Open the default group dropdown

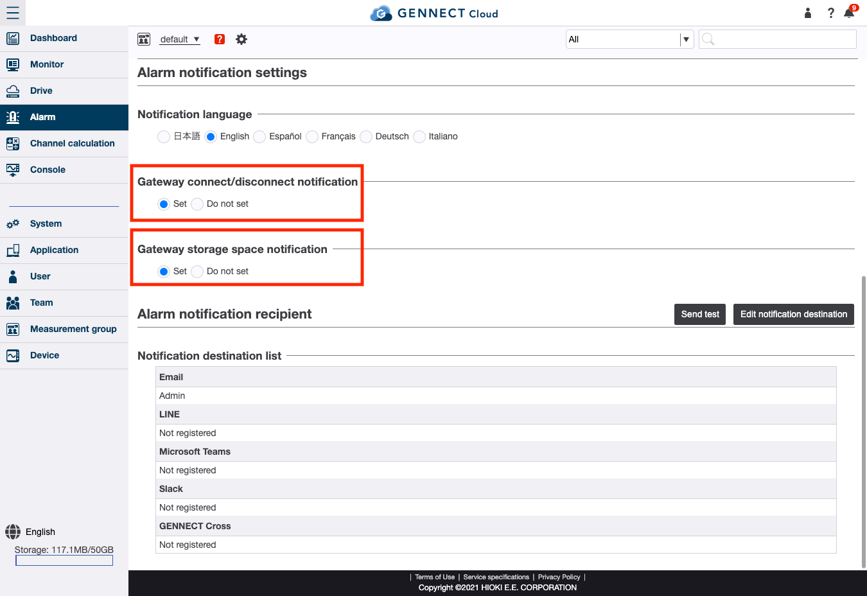coord(180,39)
